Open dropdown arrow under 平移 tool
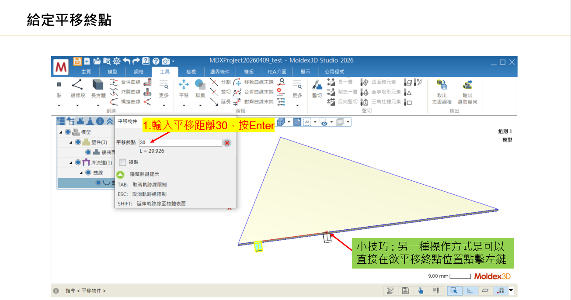This screenshot has width=571, height=300. [x=184, y=105]
